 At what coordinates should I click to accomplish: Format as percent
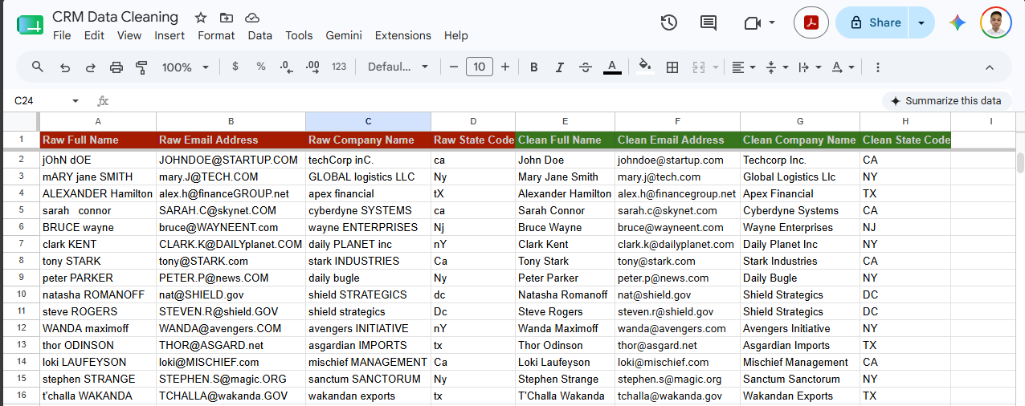coord(261,67)
